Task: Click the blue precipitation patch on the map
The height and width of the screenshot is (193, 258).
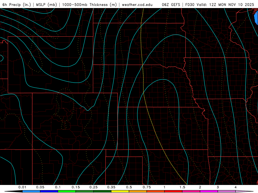Action: pyautogui.click(x=256, y=18)
